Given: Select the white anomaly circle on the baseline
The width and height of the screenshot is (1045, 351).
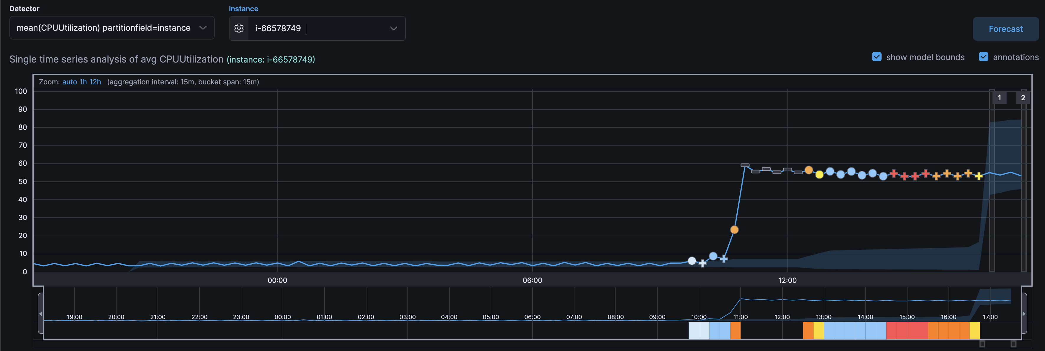Looking at the screenshot, I should click(x=692, y=261).
